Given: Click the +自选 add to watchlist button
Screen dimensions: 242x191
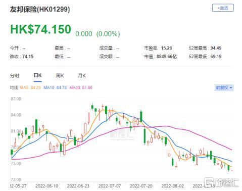Looking at the screenshot, I should [x=223, y=8].
